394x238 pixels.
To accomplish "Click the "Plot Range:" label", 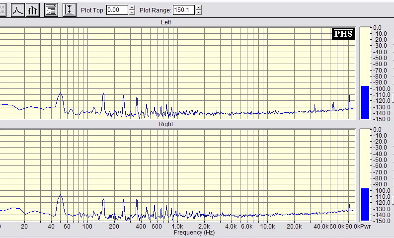I will click(x=156, y=10).
